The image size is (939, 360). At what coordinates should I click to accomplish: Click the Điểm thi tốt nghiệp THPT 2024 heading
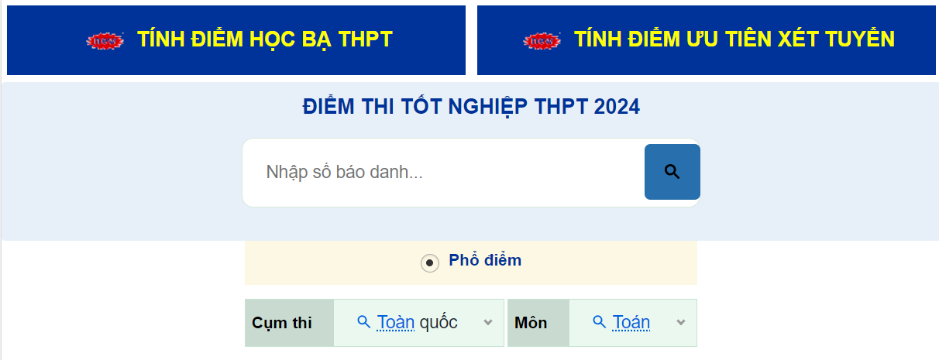[x=471, y=107]
